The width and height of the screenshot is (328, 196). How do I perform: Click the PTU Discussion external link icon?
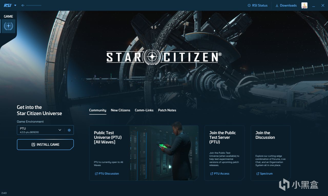(96, 174)
